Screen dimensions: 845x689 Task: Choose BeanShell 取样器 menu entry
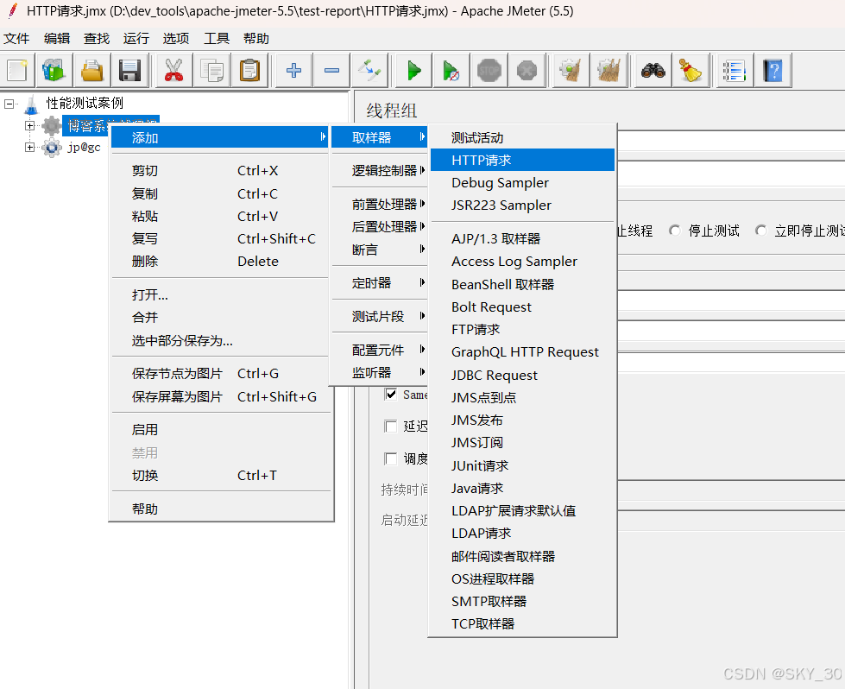522,284
